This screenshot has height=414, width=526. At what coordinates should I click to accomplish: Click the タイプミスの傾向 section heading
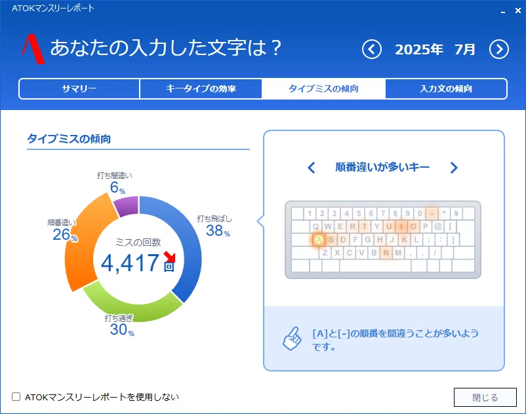point(69,139)
